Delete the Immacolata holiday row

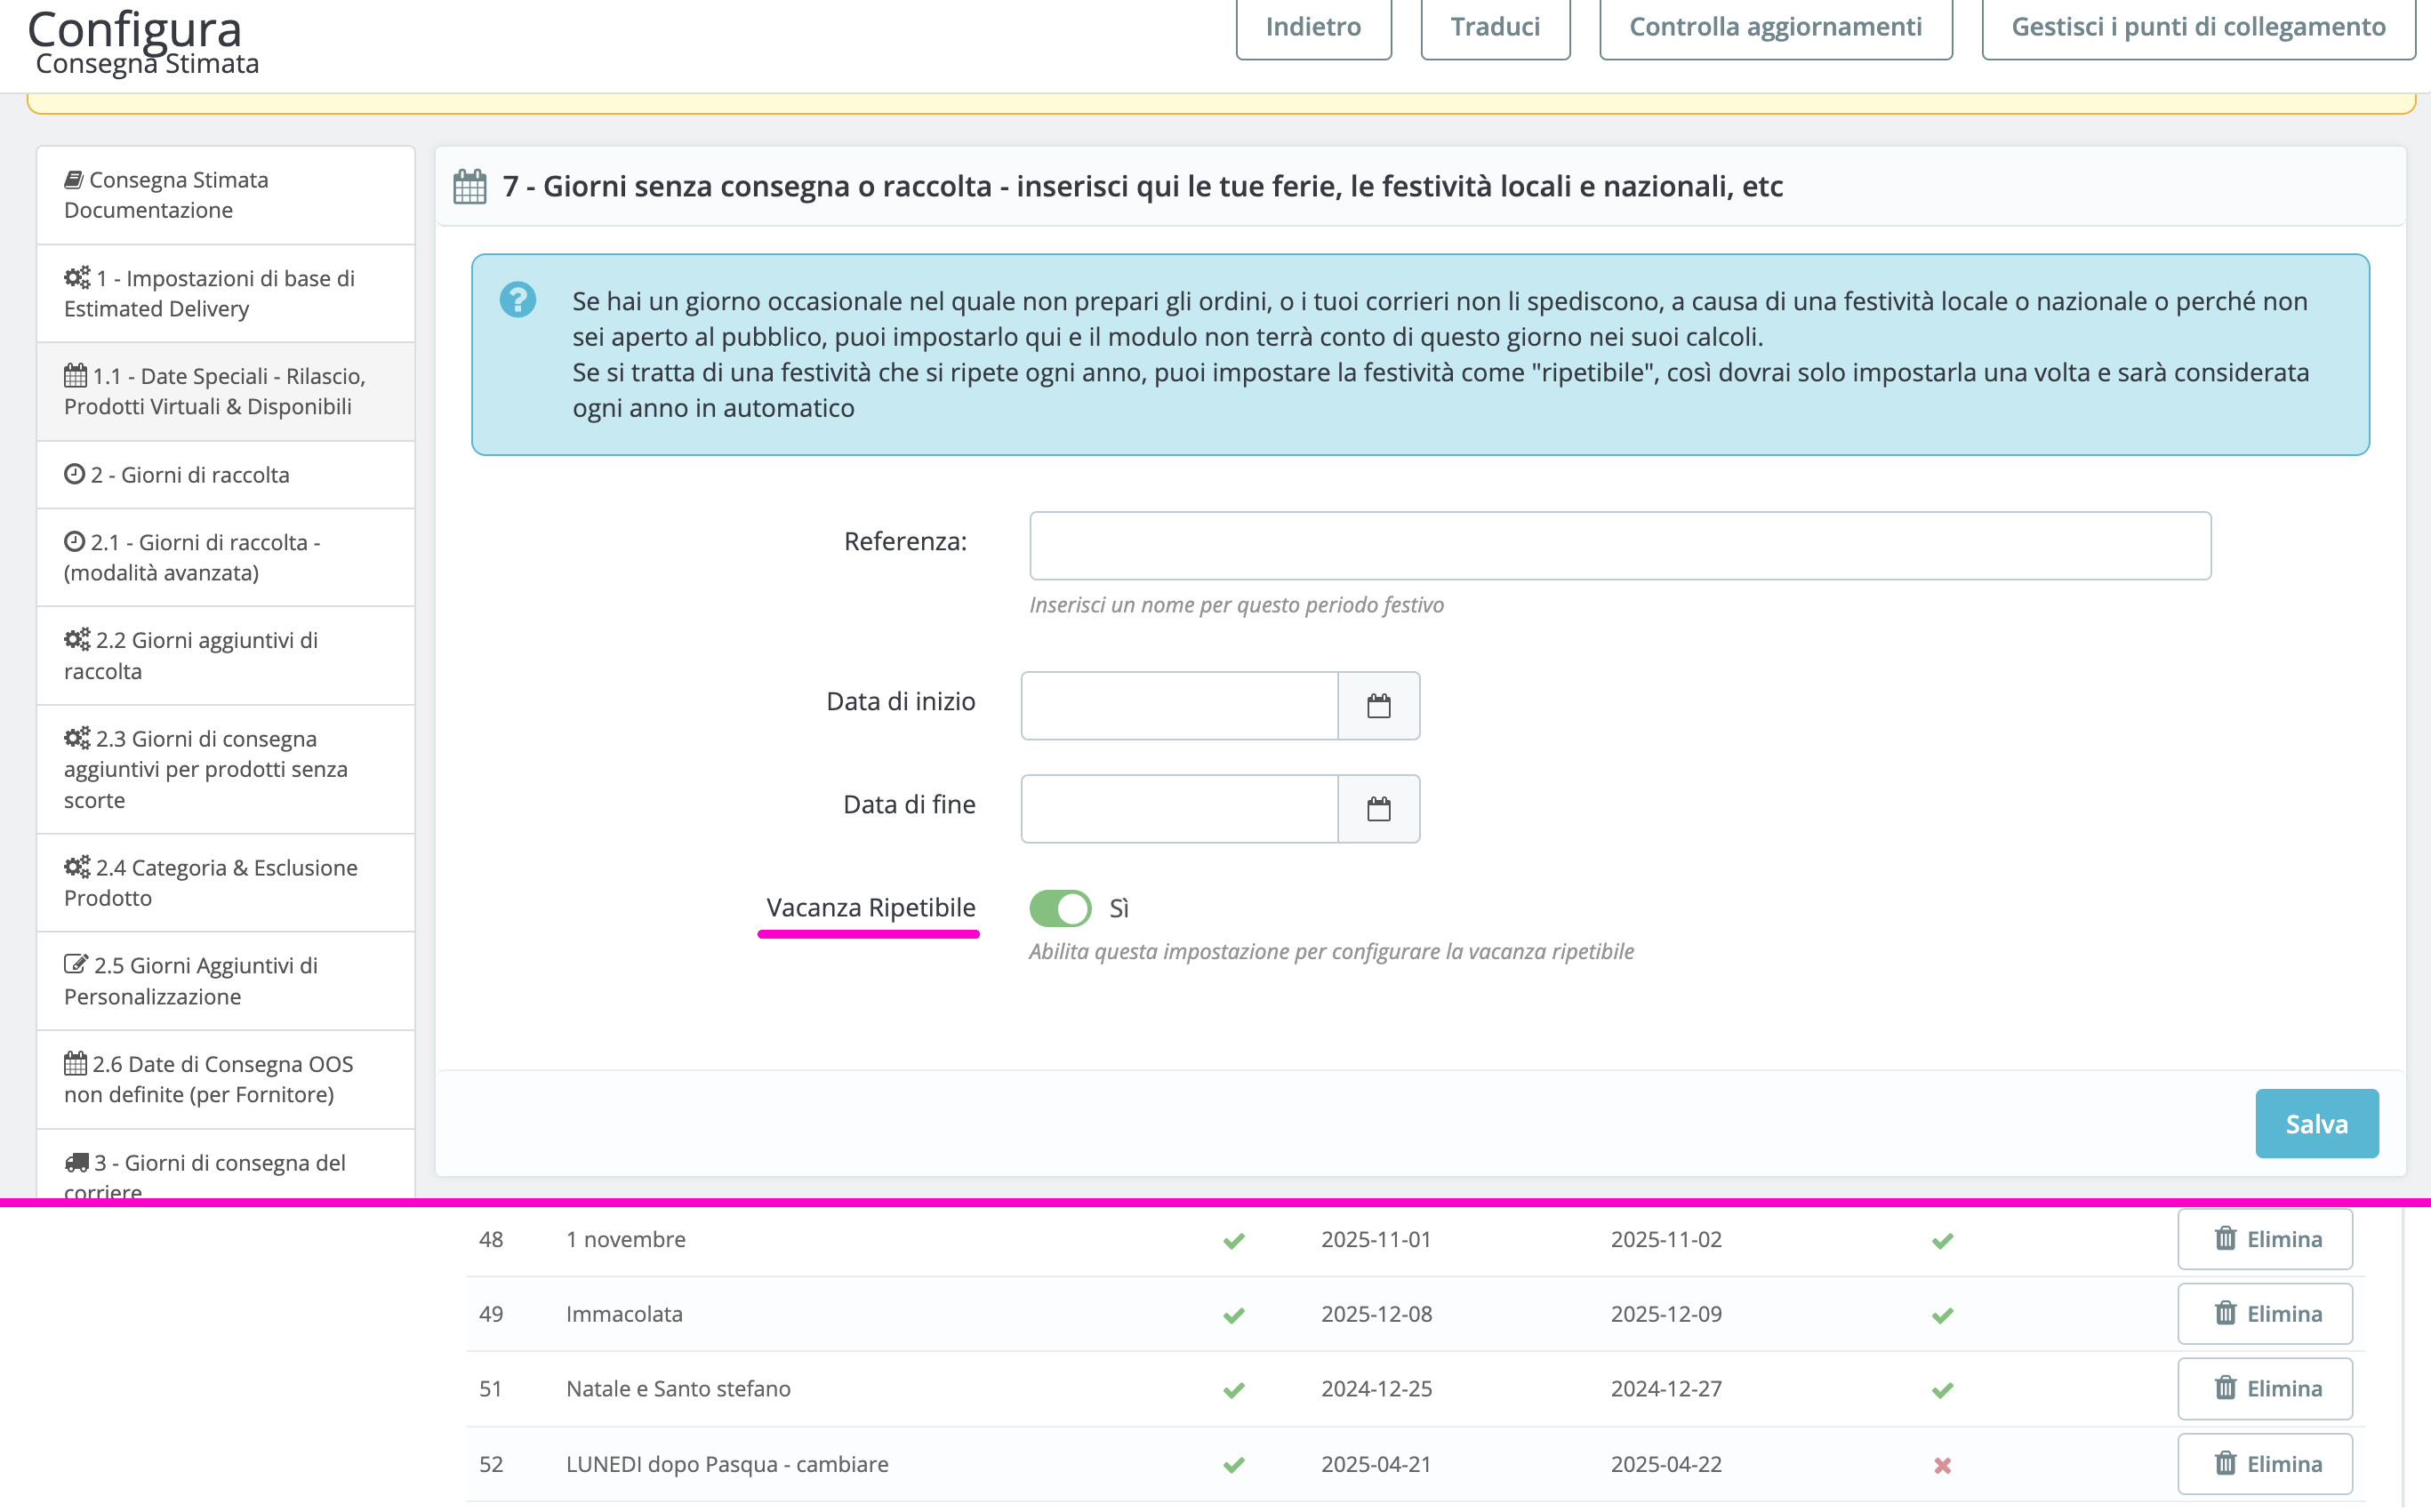[x=2265, y=1314]
